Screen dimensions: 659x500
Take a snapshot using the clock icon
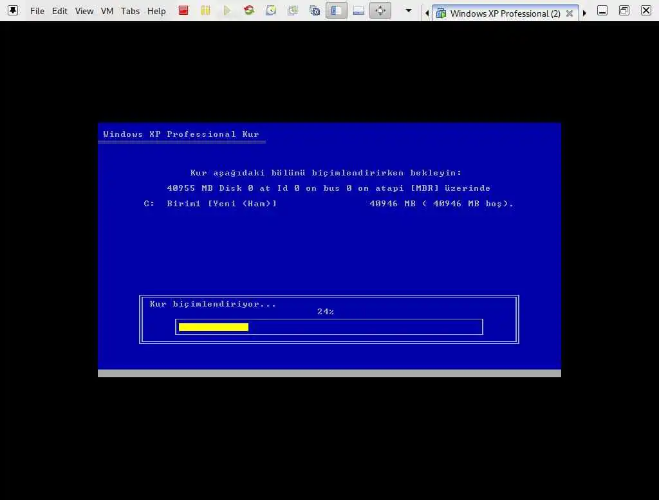271,10
